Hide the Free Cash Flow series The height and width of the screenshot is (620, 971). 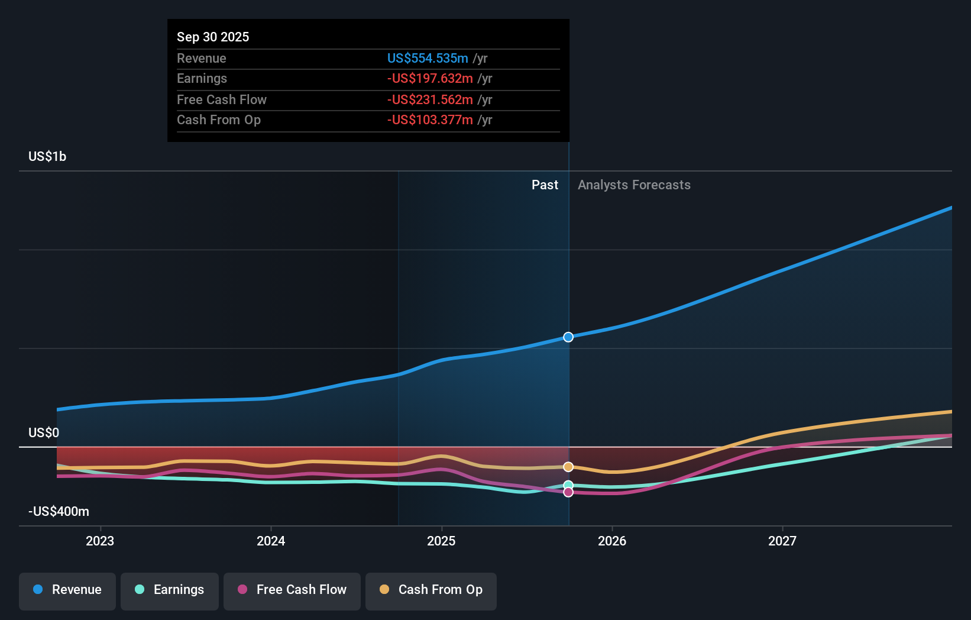[292, 590]
